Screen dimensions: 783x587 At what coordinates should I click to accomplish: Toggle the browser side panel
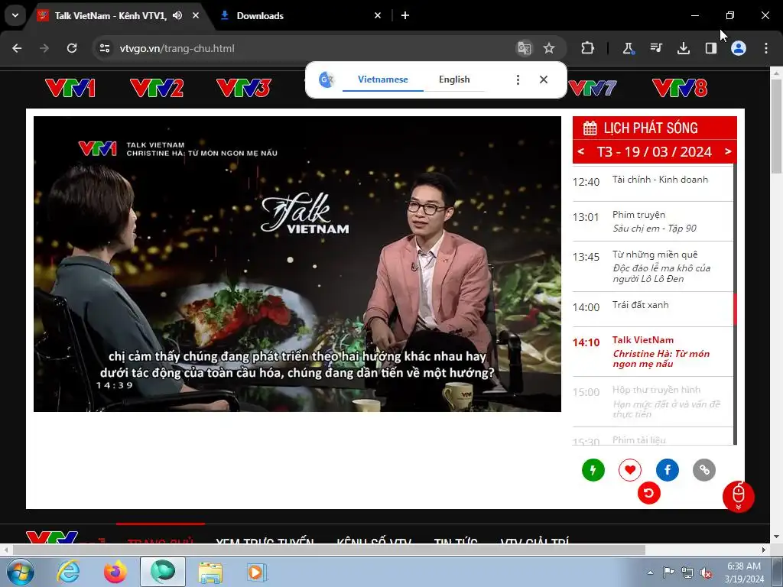pos(710,48)
